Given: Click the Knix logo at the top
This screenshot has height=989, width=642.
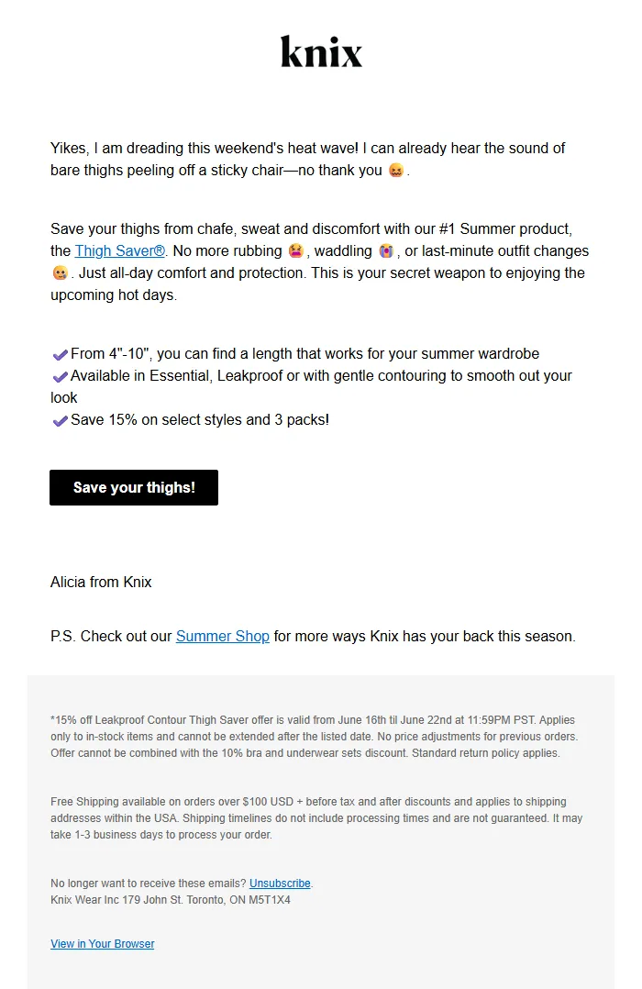Looking at the screenshot, I should point(321,52).
